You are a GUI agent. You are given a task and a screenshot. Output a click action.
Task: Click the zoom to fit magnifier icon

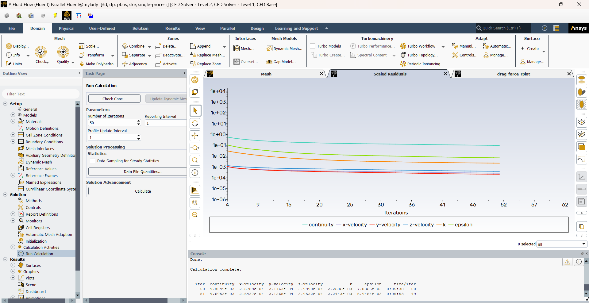195,160
